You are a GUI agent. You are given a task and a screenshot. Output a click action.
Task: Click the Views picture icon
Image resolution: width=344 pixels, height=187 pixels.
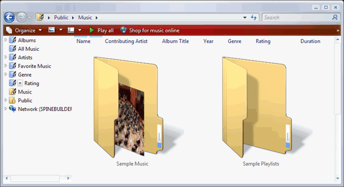pyautogui.click(x=52, y=30)
